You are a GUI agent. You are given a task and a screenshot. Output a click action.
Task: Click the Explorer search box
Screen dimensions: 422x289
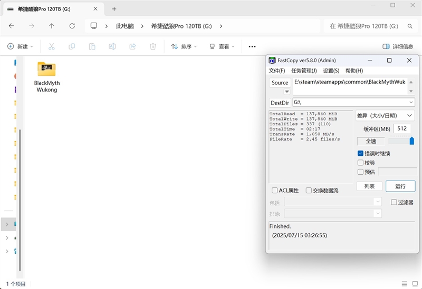pyautogui.click(x=371, y=26)
